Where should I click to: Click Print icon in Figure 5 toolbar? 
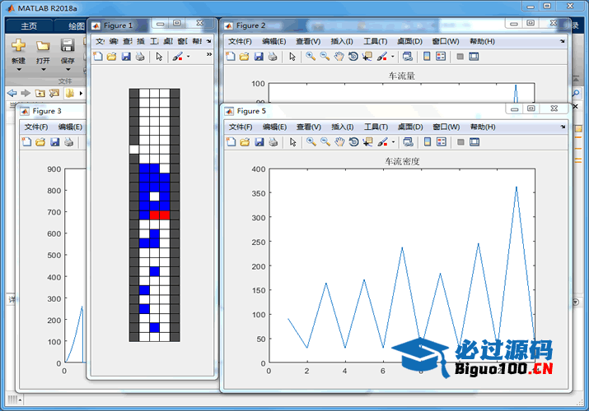pos(273,142)
